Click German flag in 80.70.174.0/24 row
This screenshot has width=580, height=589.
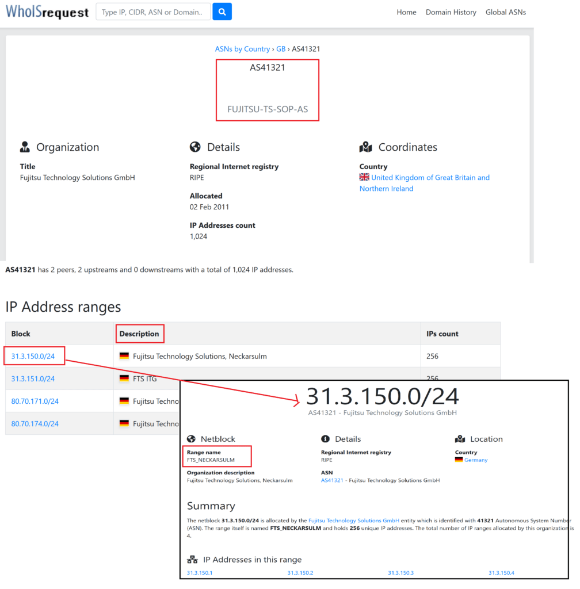[x=124, y=423]
